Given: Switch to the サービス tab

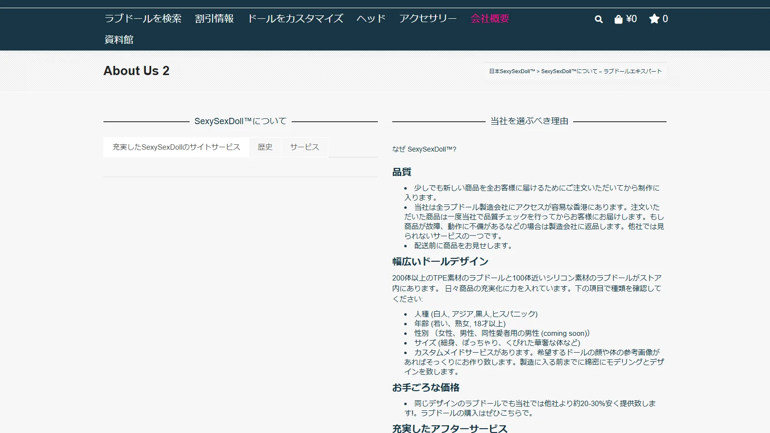Looking at the screenshot, I should [x=305, y=147].
